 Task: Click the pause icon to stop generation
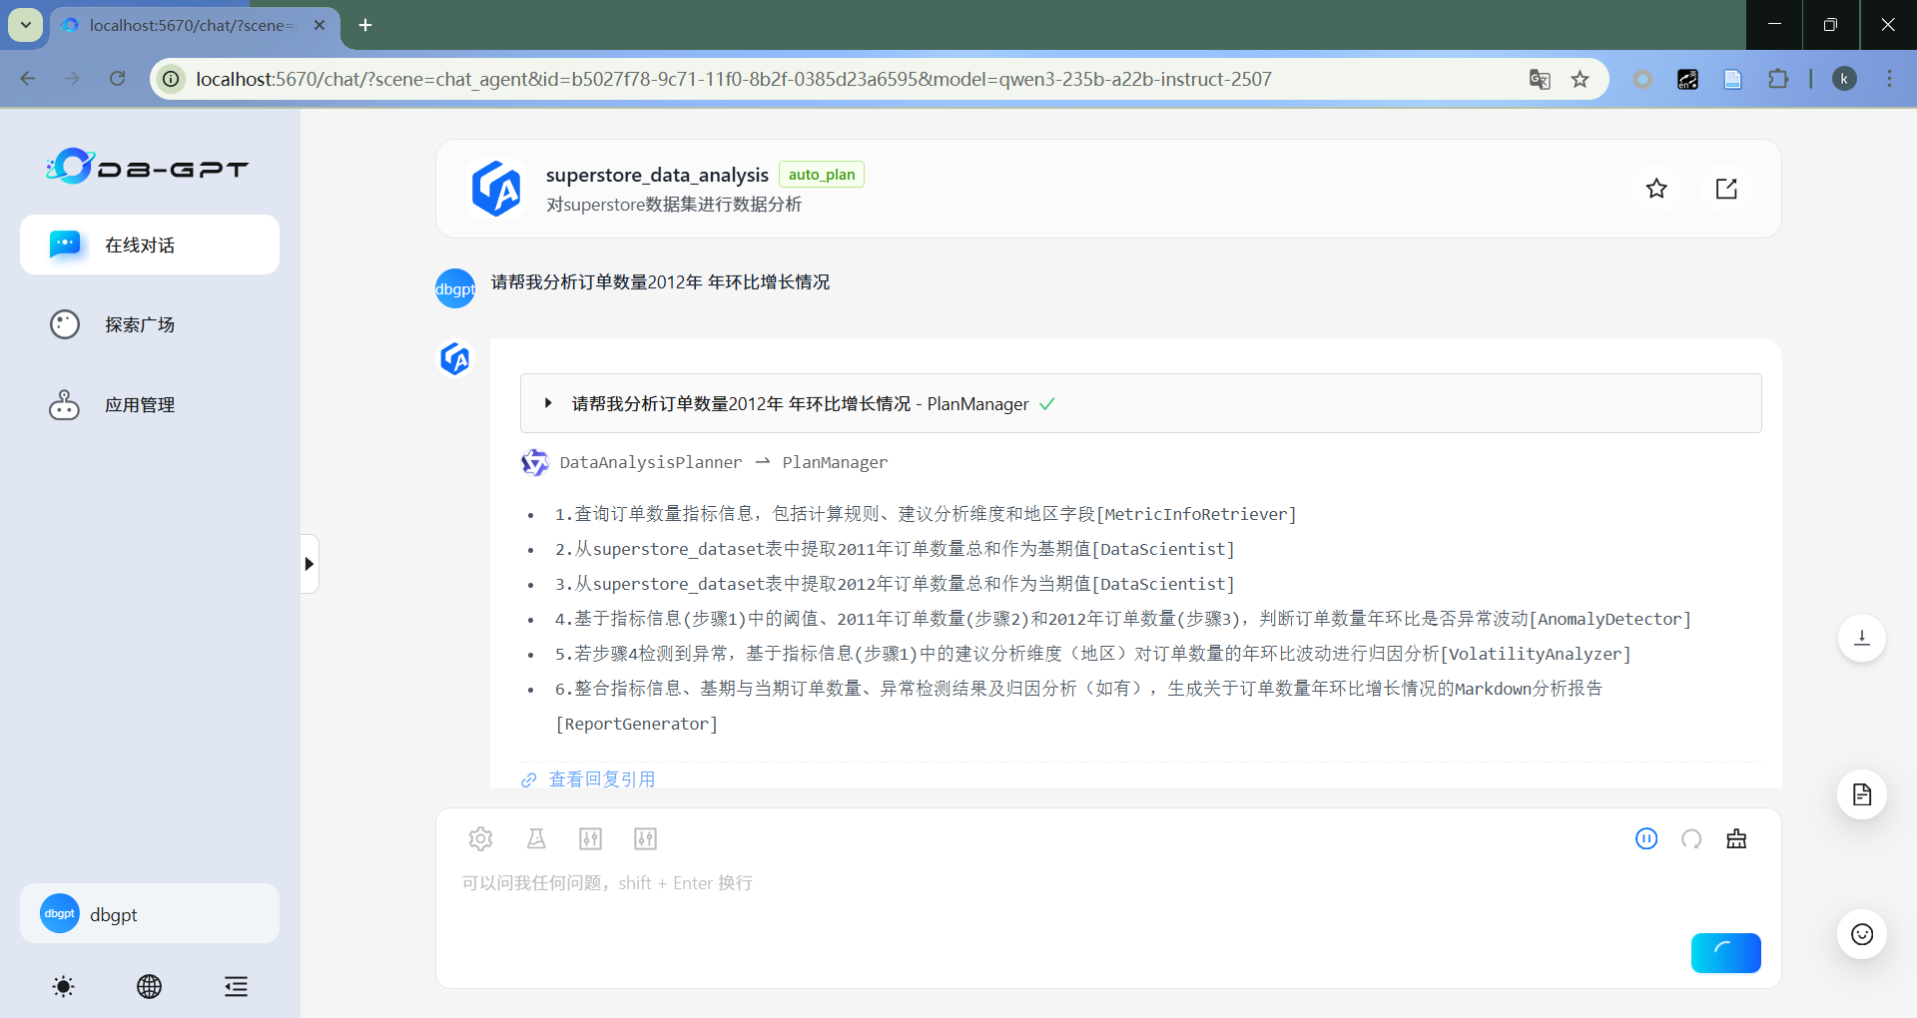[1646, 838]
